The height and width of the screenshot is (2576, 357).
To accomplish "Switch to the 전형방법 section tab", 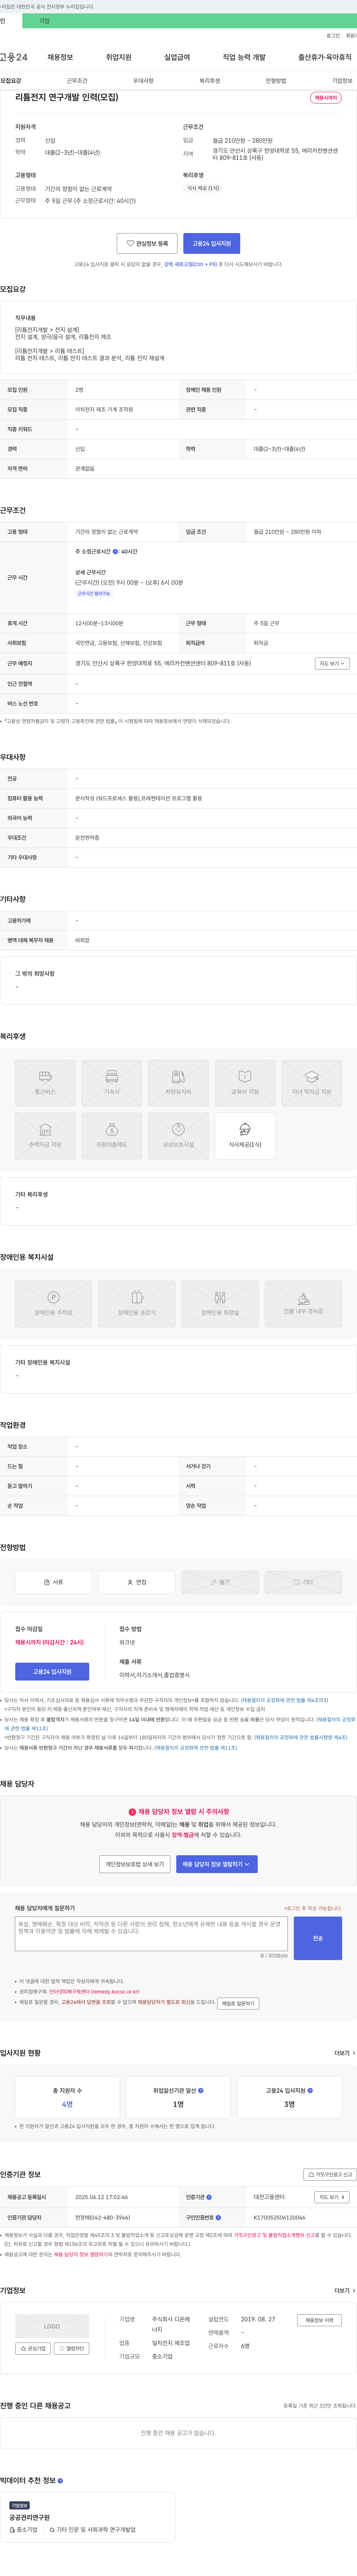I will (276, 81).
